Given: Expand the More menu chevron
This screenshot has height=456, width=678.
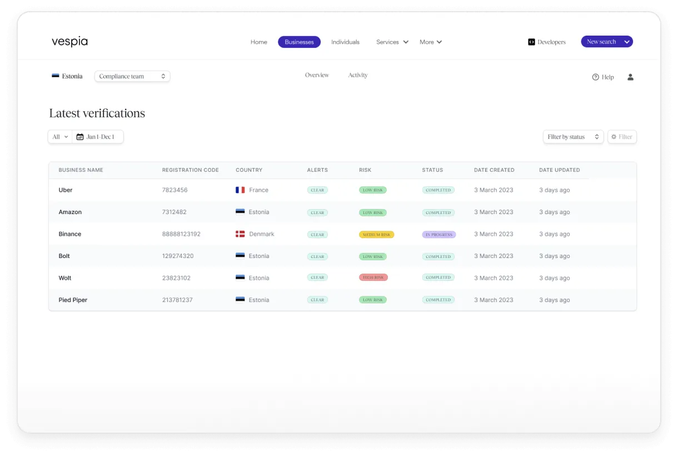Looking at the screenshot, I should coord(440,42).
